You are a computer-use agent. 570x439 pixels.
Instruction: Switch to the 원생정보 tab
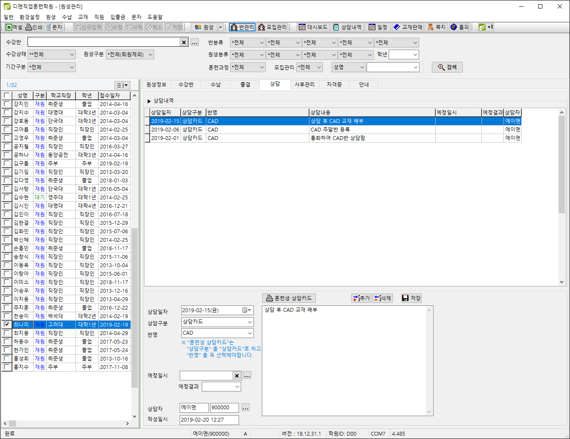(156, 84)
